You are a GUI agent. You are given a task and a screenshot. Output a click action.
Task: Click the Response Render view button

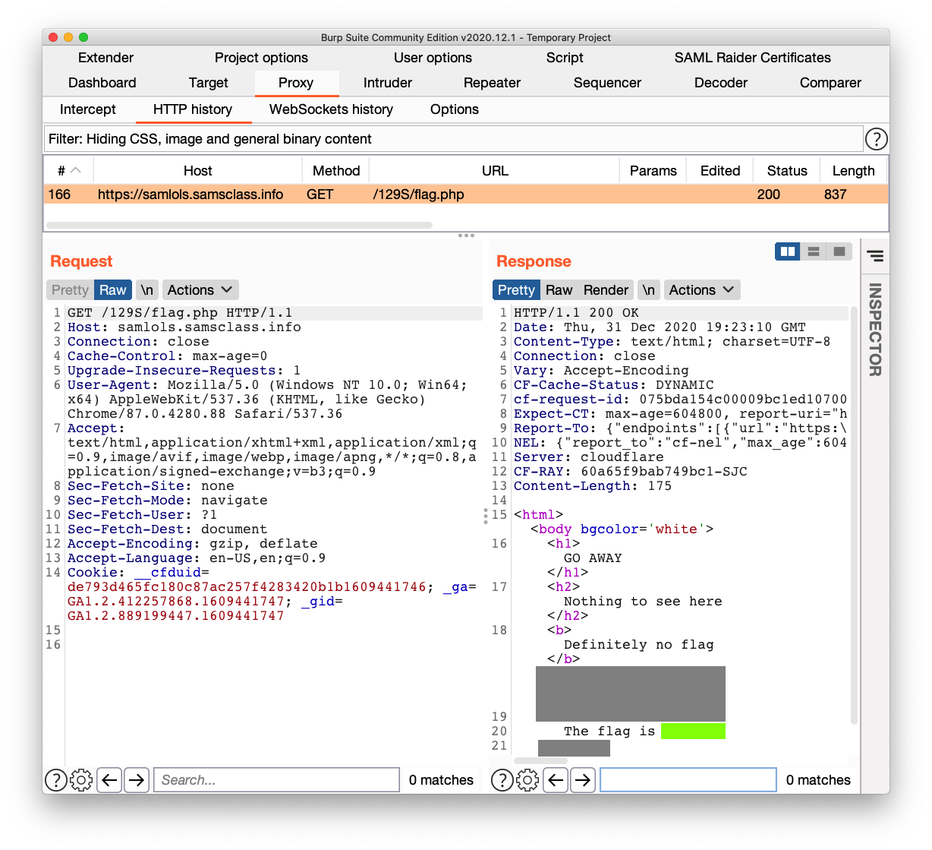click(606, 290)
